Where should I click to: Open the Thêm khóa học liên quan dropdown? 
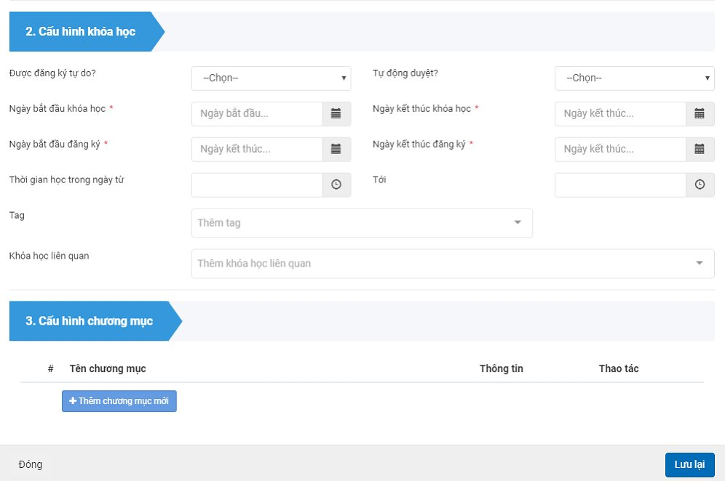click(699, 264)
